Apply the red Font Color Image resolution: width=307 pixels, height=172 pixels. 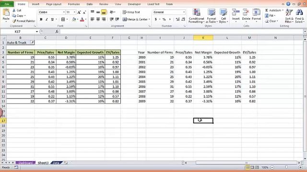[82, 19]
